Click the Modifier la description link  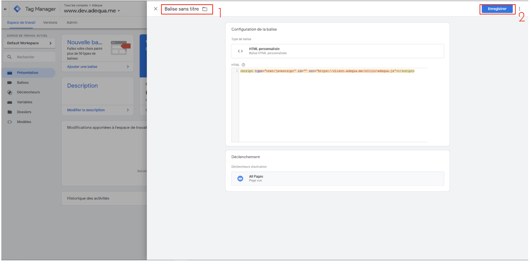click(x=86, y=110)
